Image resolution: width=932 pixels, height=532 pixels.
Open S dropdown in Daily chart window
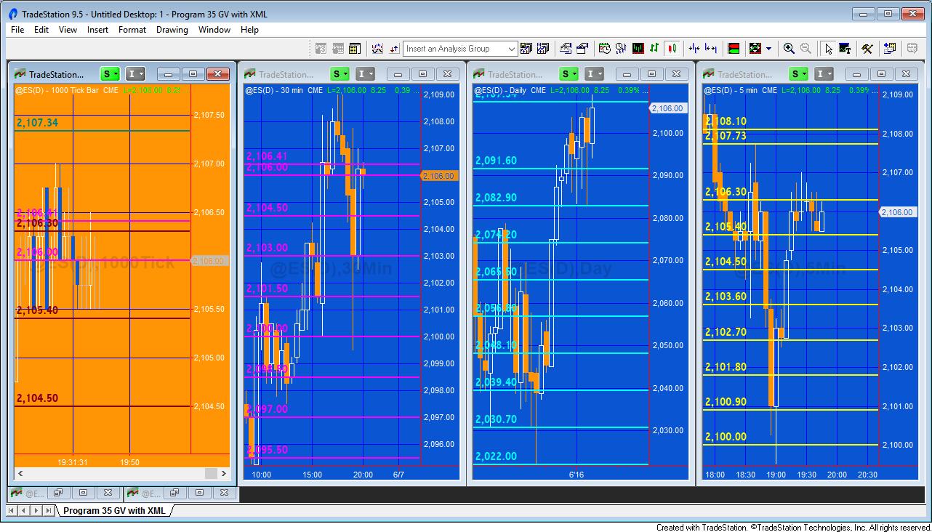pos(569,74)
